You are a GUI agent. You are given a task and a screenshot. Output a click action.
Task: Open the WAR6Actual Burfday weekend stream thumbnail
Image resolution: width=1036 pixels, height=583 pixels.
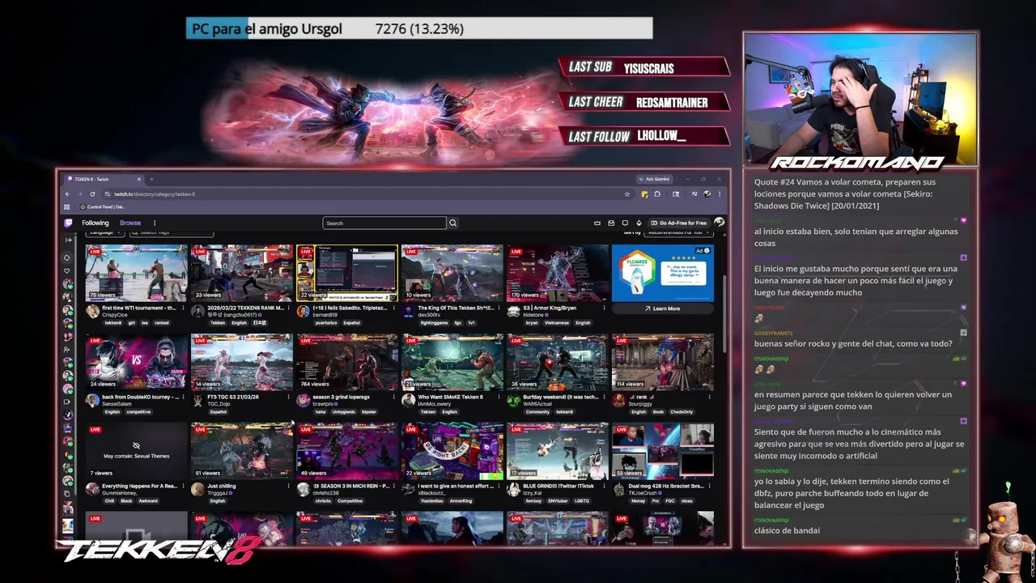pos(557,362)
